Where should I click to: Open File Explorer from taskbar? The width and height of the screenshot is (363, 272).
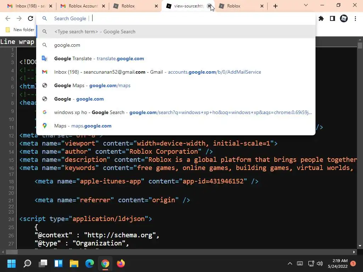coord(74,263)
